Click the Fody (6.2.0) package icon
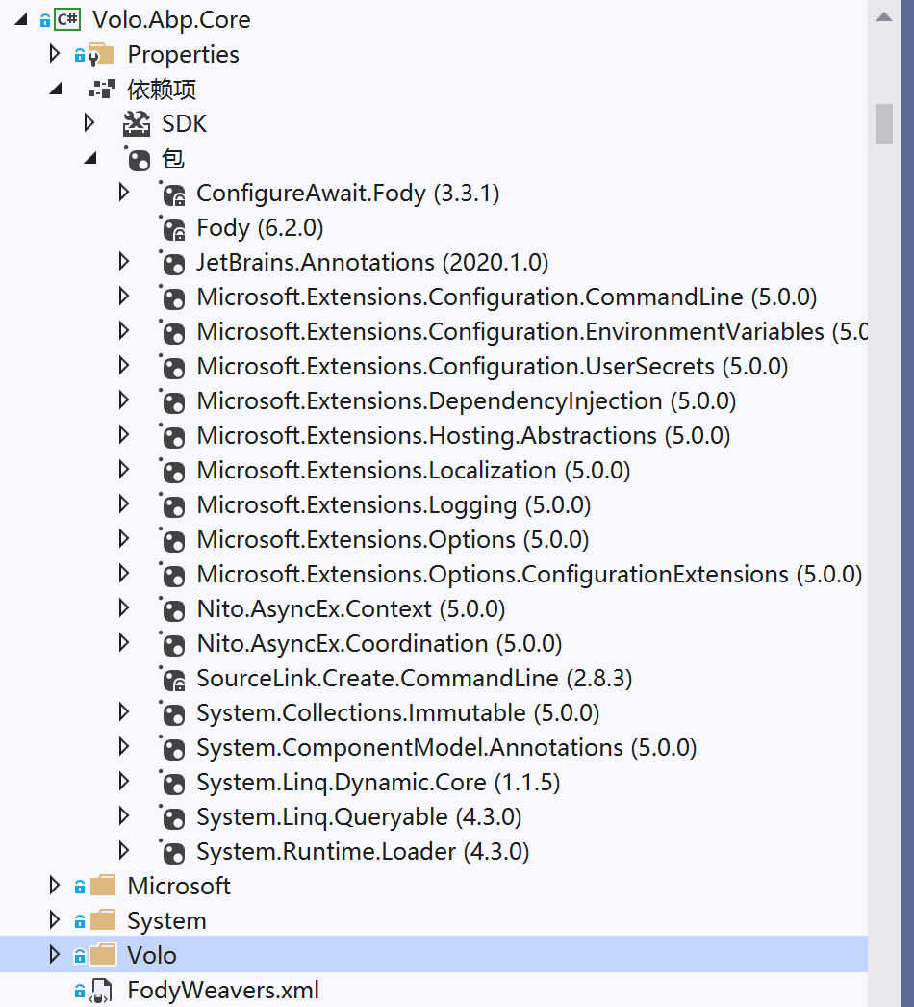Viewport: 914px width, 1007px height. pyautogui.click(x=172, y=228)
